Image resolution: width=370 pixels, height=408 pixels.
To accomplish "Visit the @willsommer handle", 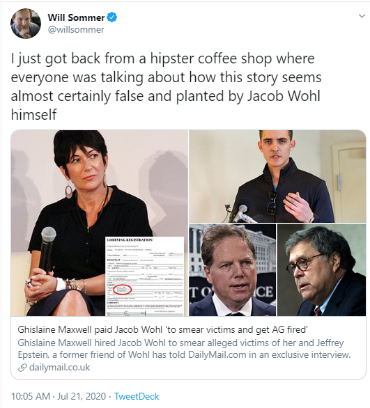I will click(x=76, y=30).
